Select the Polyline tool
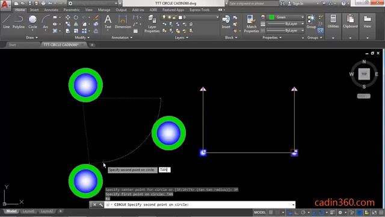Viewport: 385px width, 217px height. [x=19, y=22]
